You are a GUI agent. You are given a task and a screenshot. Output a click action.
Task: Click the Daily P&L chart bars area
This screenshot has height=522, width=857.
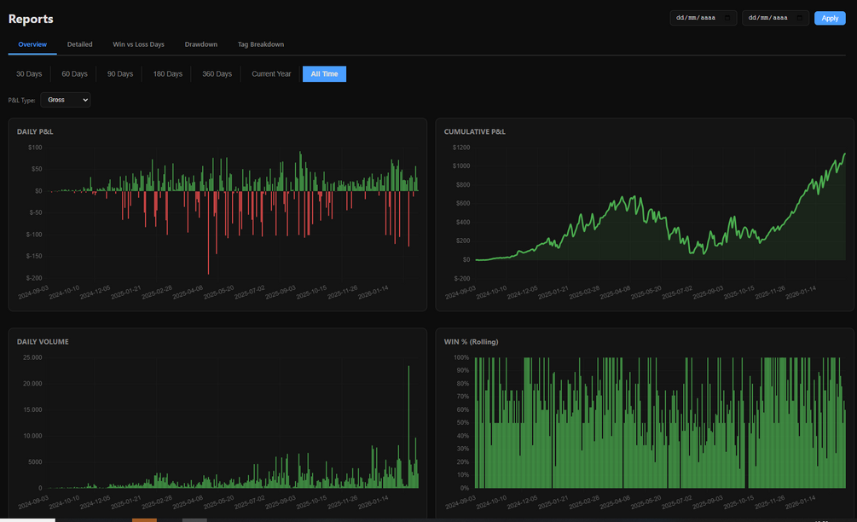tap(233, 213)
